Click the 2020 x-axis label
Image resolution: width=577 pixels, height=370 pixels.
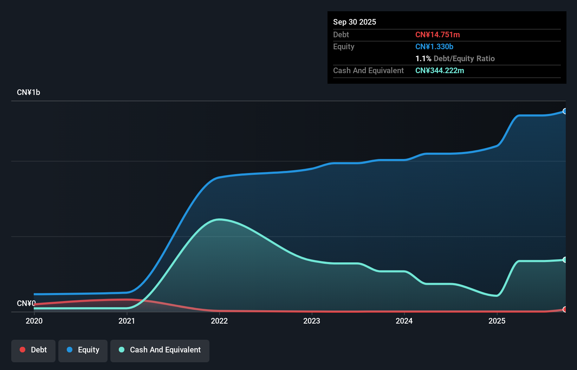pos(34,321)
